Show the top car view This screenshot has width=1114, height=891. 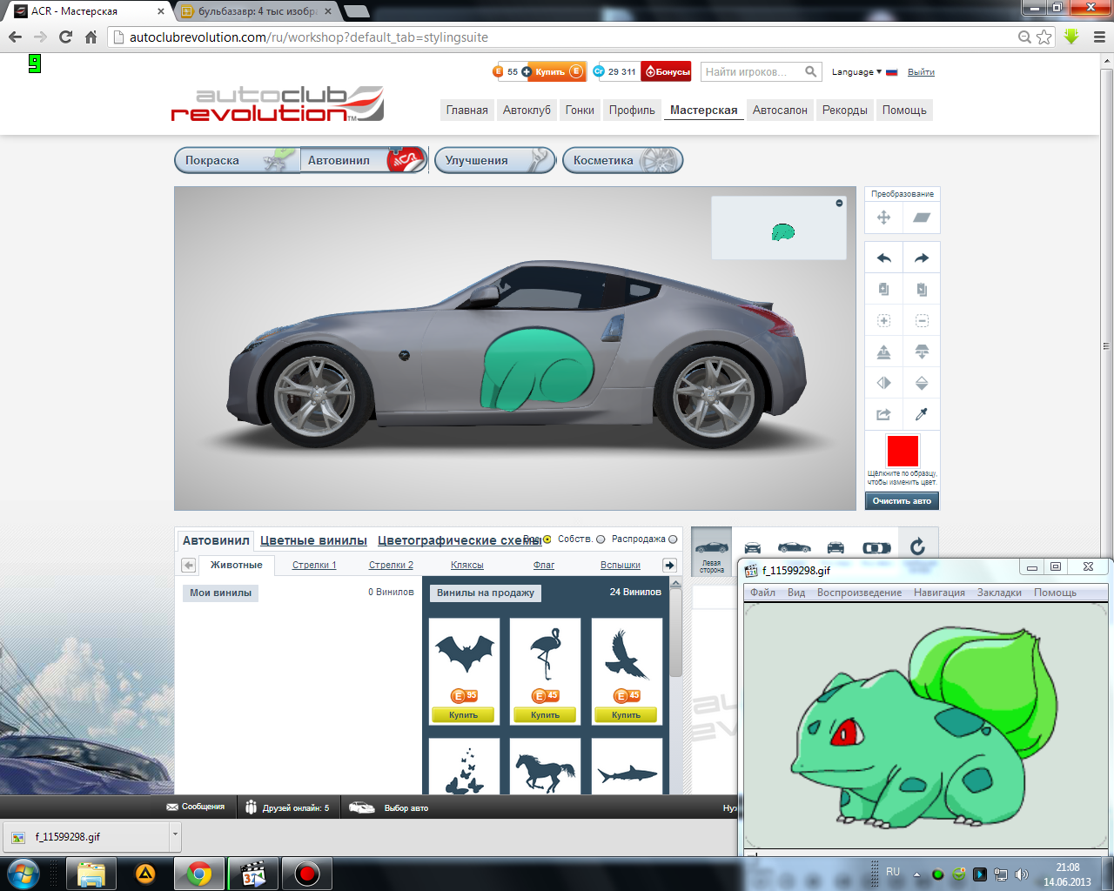(876, 547)
